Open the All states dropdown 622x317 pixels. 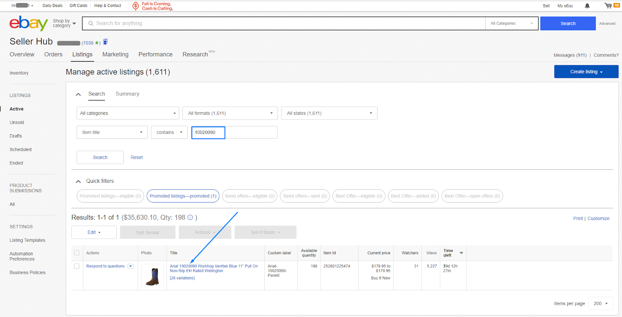pos(329,113)
